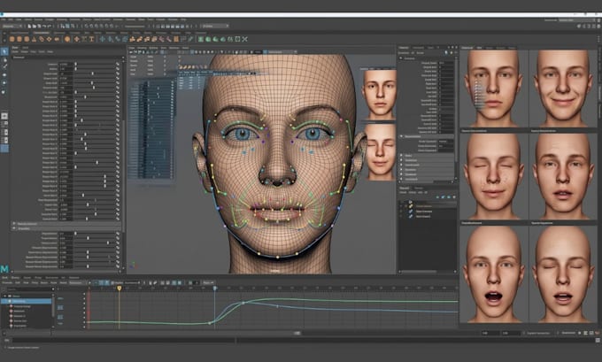Click the small closed-eyed face image in viewport

point(381,151)
